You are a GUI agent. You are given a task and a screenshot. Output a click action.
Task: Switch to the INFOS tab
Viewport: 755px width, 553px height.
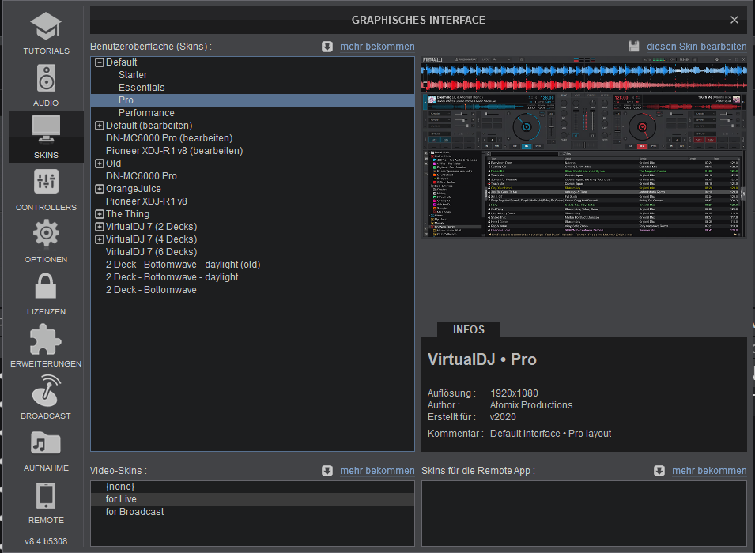click(x=469, y=329)
